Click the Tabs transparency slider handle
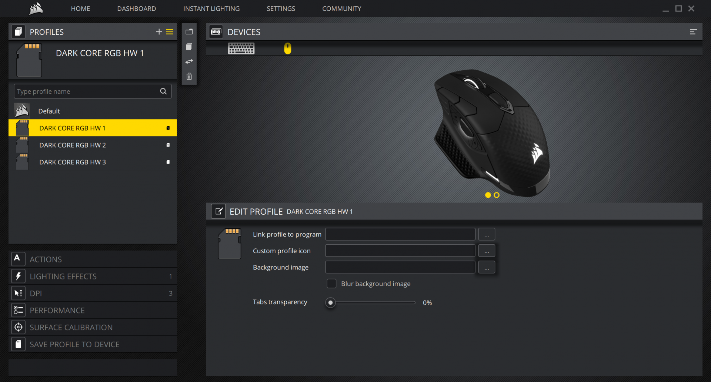Viewport: 711px width, 382px height. click(x=330, y=302)
